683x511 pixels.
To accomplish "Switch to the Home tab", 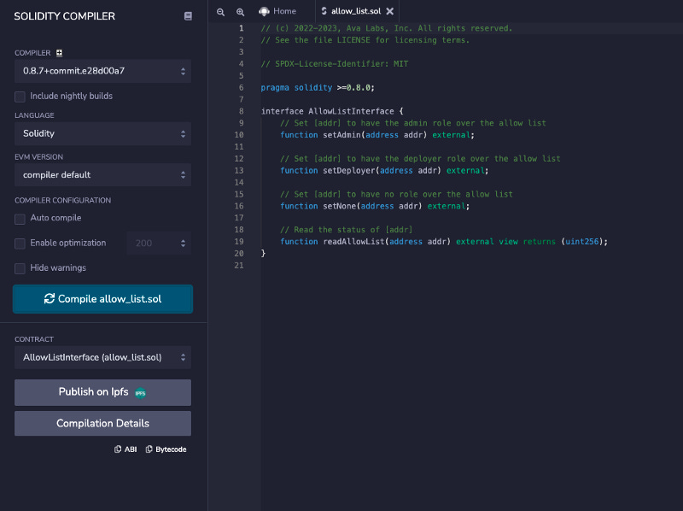I will tap(278, 11).
